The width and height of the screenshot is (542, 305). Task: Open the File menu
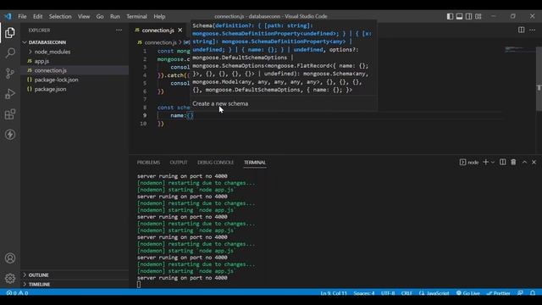coord(22,16)
